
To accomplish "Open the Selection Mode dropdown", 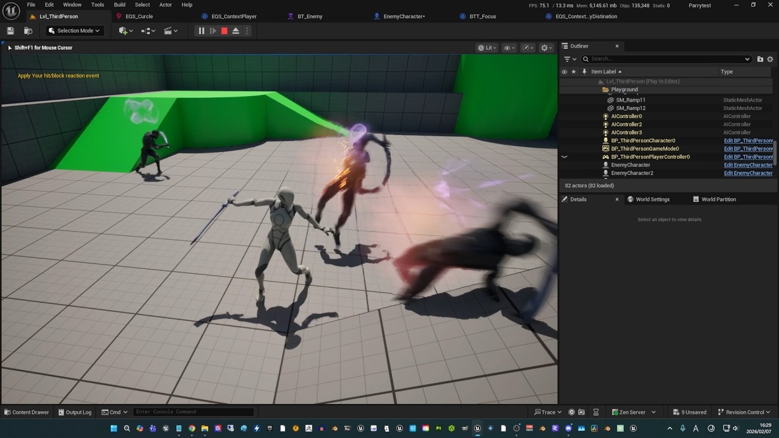I will [74, 30].
